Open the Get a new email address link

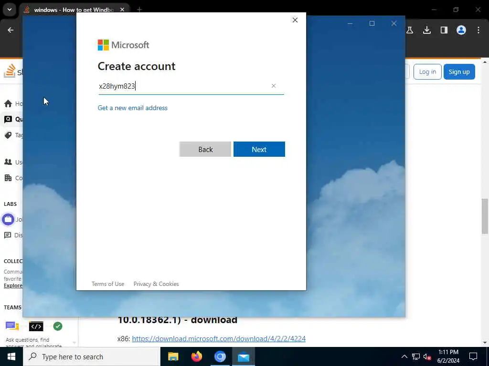(133, 108)
